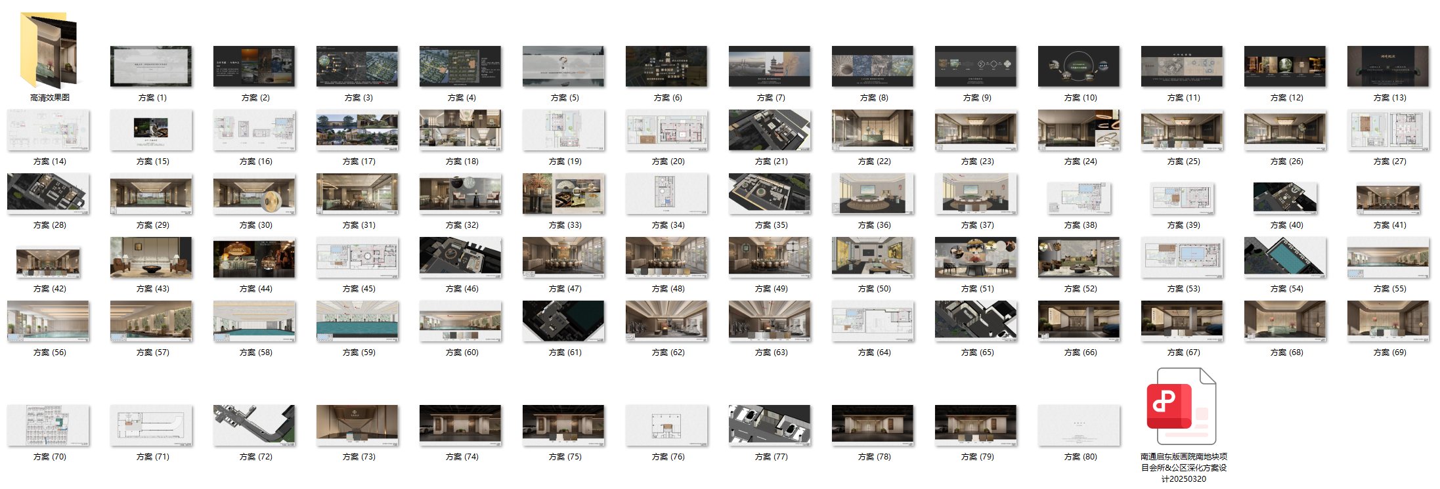1440x489 pixels.
Task: Select thumbnail 方案 (36)
Action: click(873, 194)
